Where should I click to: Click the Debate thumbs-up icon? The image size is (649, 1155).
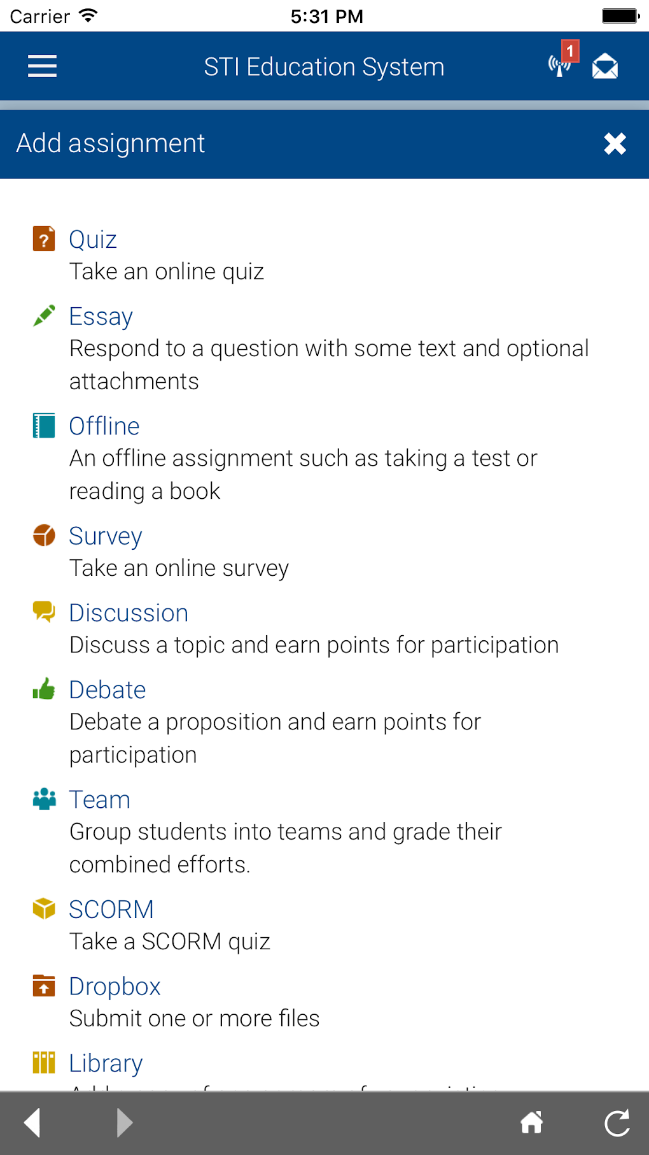click(x=44, y=689)
